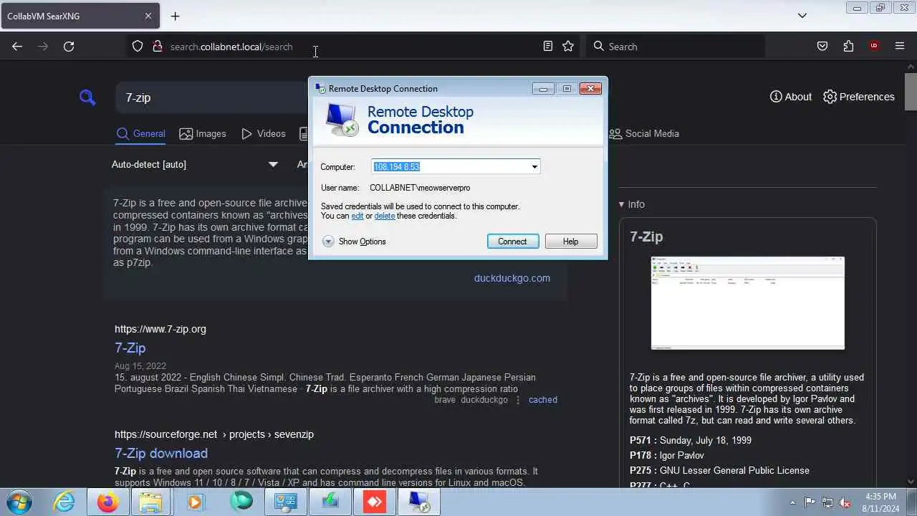Open the Pocket save icon
917x516 pixels.
click(822, 47)
